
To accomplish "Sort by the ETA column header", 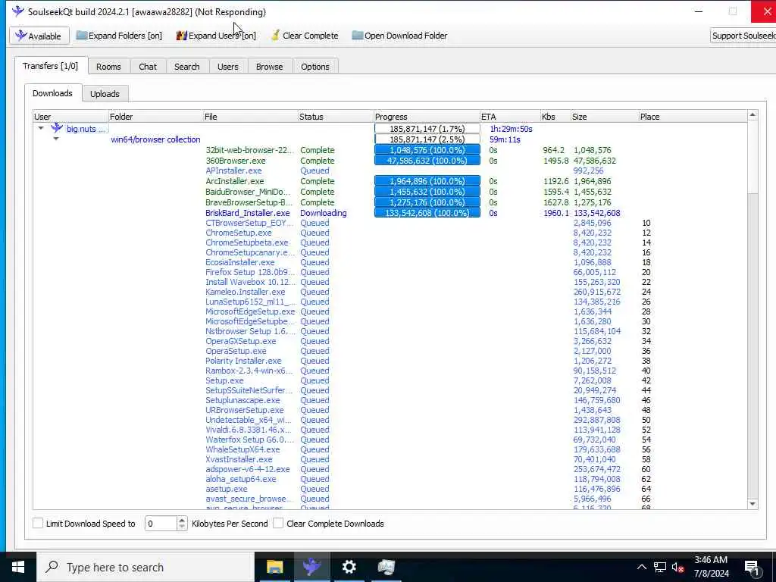I will [x=510, y=117].
